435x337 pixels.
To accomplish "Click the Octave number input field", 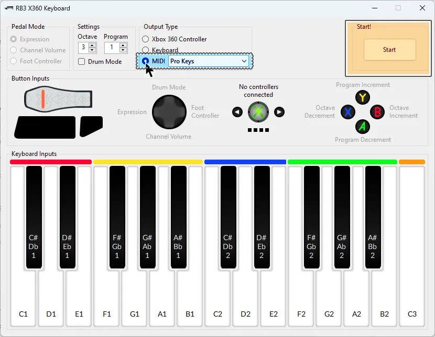I will coord(83,48).
